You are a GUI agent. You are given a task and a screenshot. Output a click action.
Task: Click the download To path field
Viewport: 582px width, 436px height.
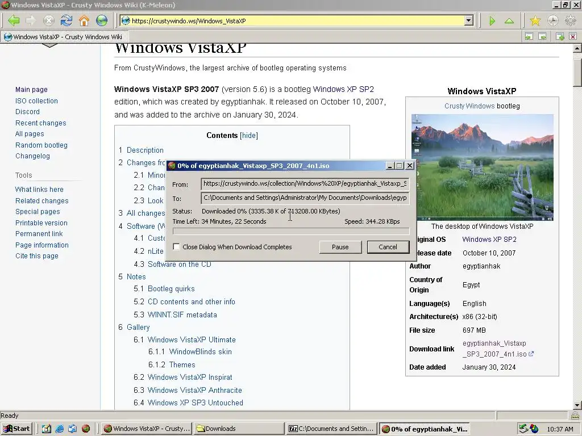tap(305, 198)
